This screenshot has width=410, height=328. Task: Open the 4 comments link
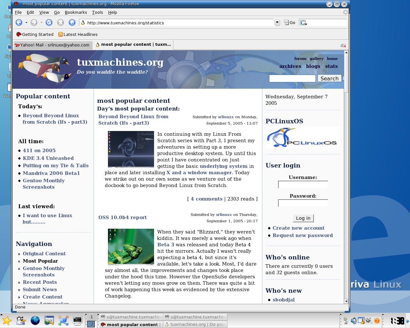(206, 199)
